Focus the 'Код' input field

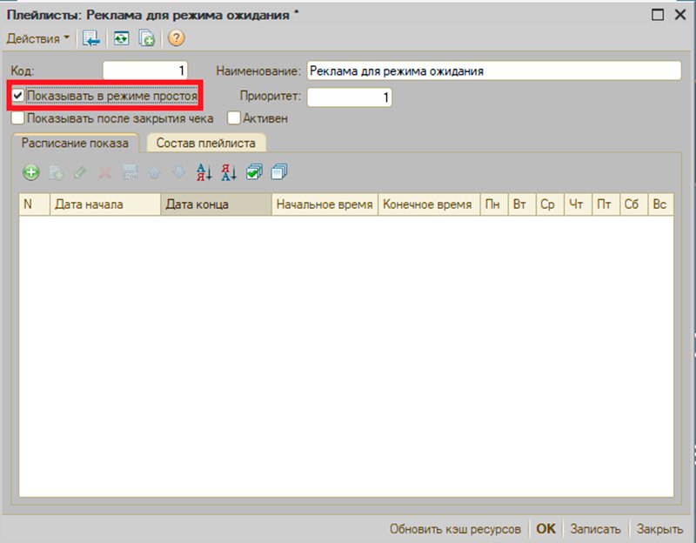click(145, 70)
